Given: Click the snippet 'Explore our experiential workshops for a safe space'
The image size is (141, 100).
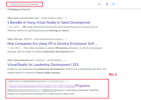Looking at the screenshot, I should tap(42, 94).
